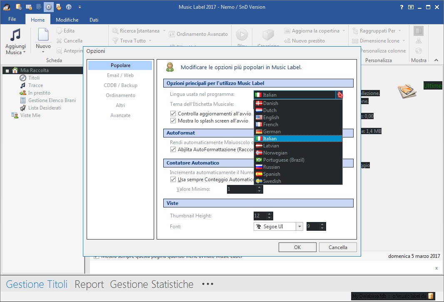This screenshot has width=444, height=302.
Task: Open Gestione Elenco Brani in the tree
Action: (x=52, y=100)
